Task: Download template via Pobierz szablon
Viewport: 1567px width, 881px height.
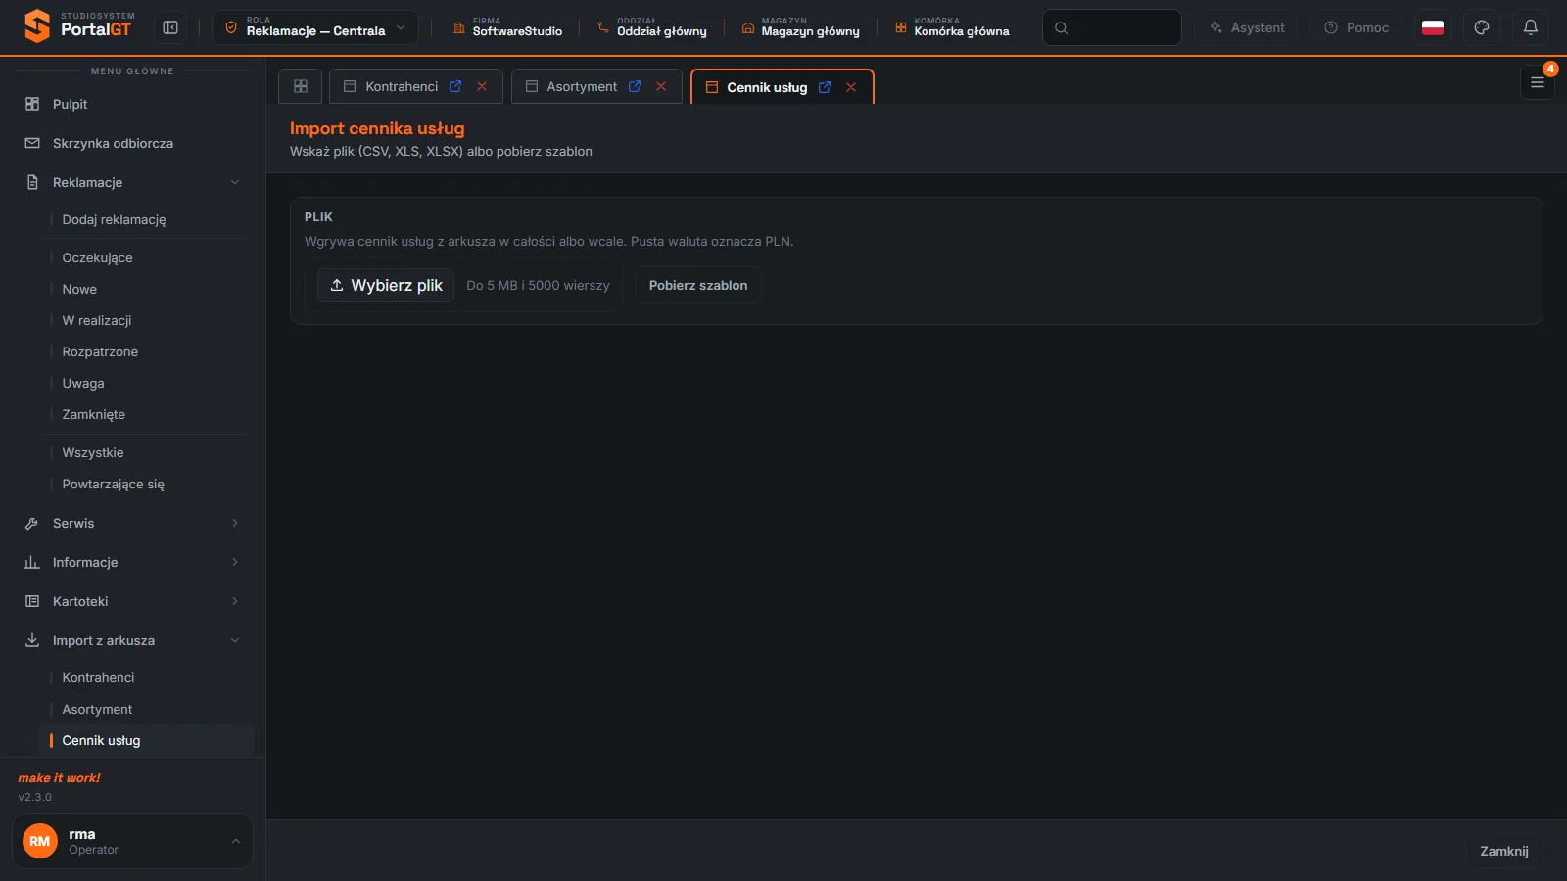Action: point(698,285)
